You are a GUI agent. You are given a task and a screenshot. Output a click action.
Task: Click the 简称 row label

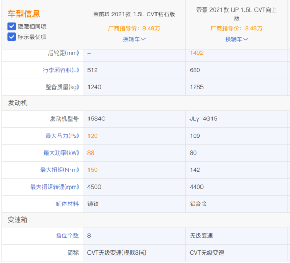[x=73, y=253]
